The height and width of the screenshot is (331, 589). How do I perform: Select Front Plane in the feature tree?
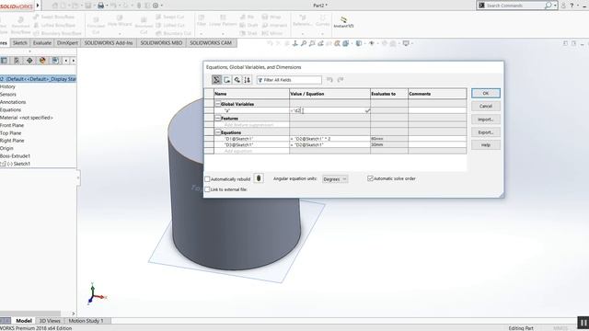tap(12, 125)
